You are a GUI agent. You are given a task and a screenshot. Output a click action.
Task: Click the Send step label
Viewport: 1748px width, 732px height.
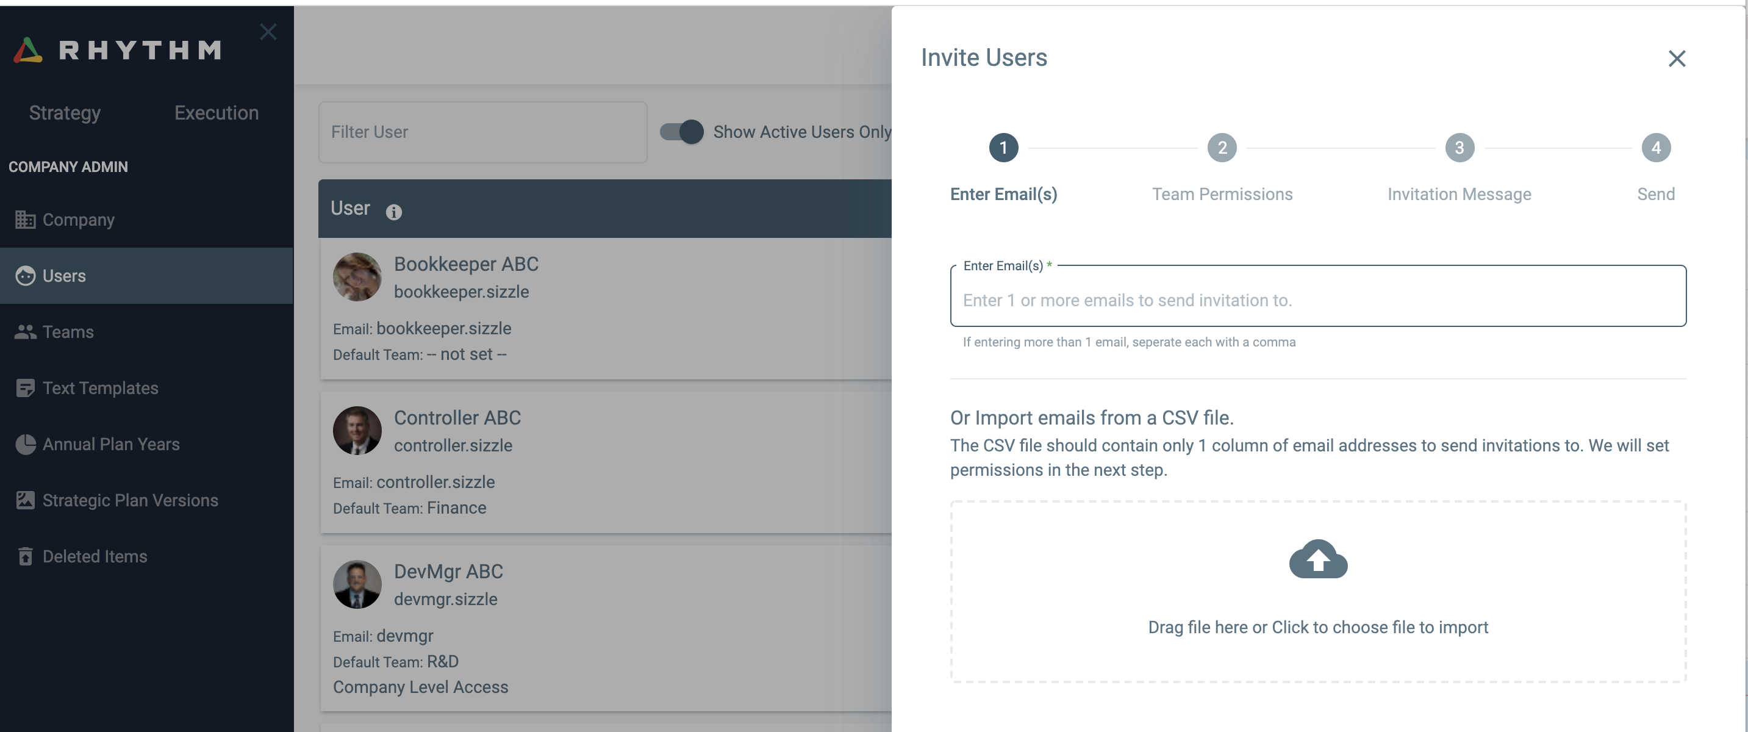pos(1656,194)
